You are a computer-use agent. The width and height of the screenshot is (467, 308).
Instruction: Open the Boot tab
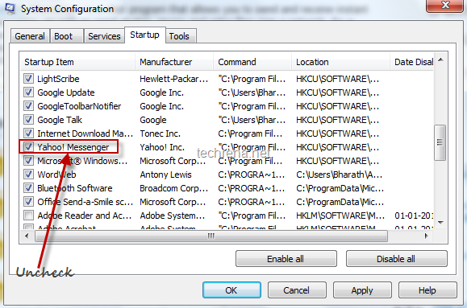point(67,36)
